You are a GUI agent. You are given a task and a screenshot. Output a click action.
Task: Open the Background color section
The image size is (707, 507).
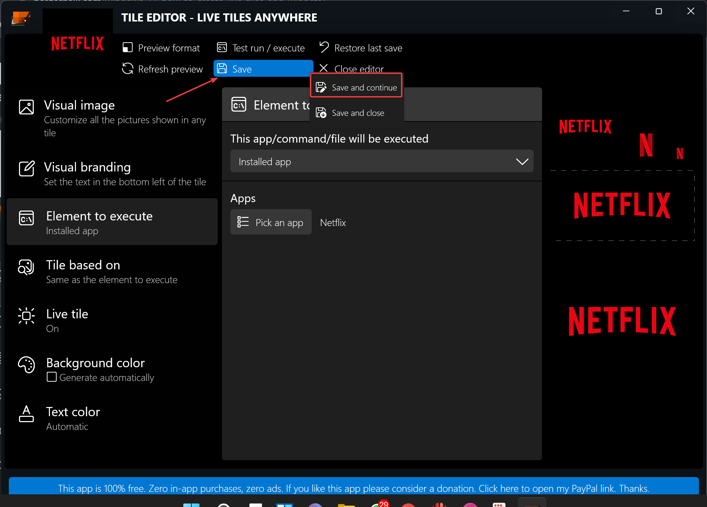112,369
